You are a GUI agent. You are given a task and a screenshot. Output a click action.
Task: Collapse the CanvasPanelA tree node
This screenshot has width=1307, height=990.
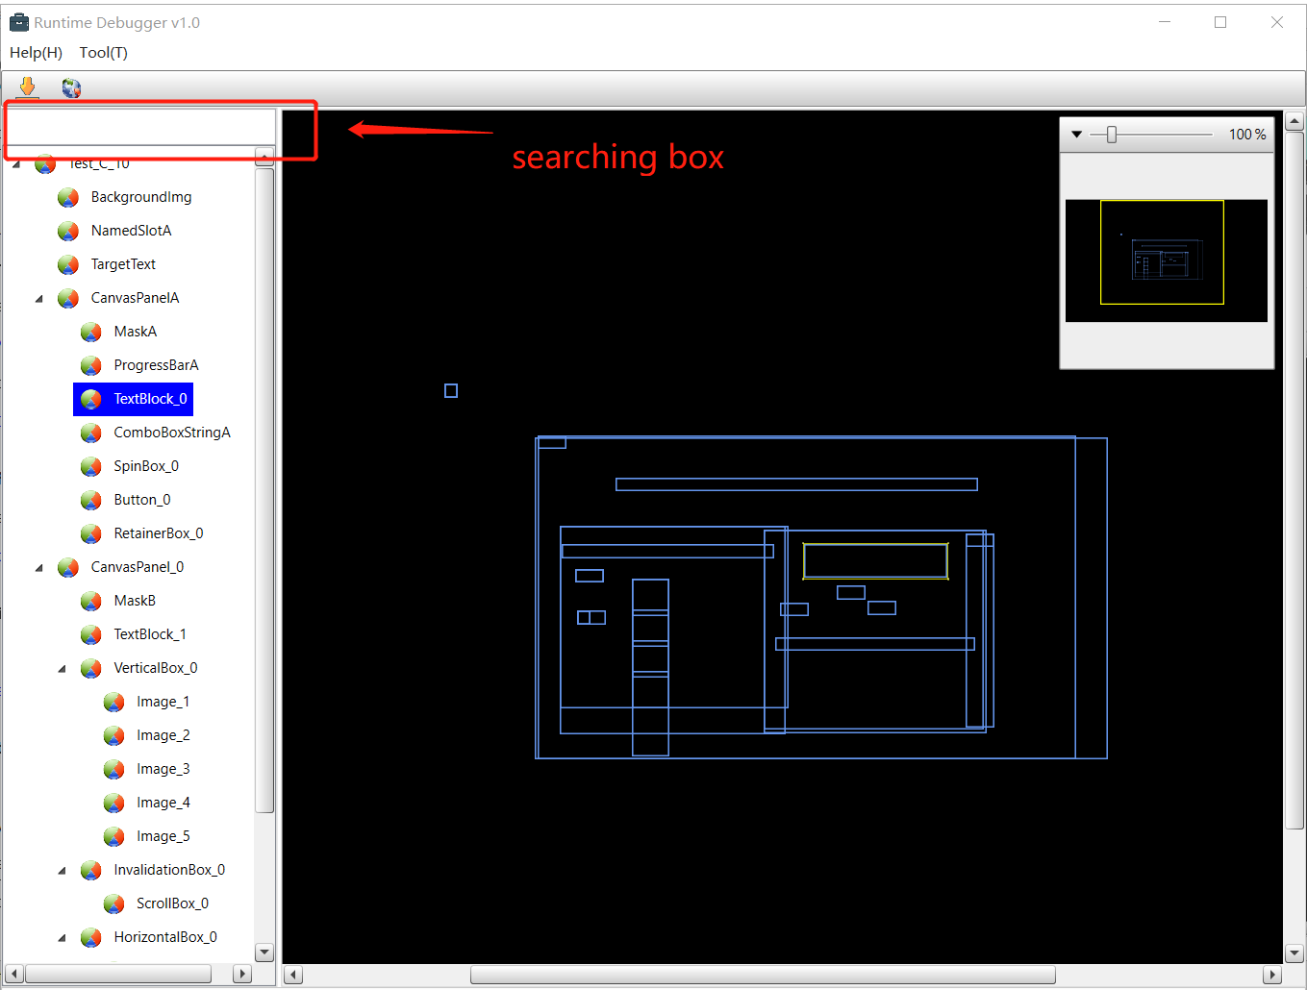(x=39, y=299)
